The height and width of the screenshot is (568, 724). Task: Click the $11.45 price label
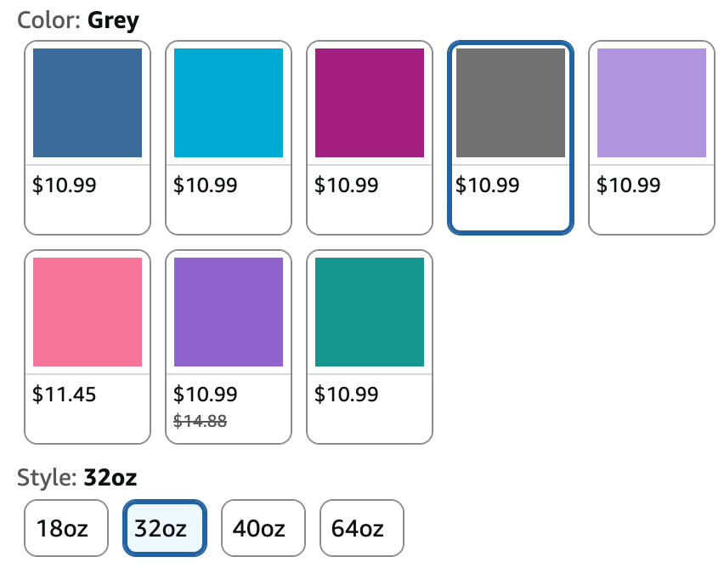click(65, 395)
